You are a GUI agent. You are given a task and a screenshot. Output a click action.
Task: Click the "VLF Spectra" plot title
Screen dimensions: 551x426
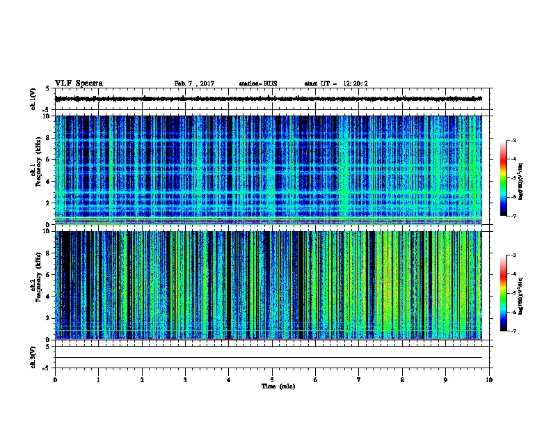[79, 83]
